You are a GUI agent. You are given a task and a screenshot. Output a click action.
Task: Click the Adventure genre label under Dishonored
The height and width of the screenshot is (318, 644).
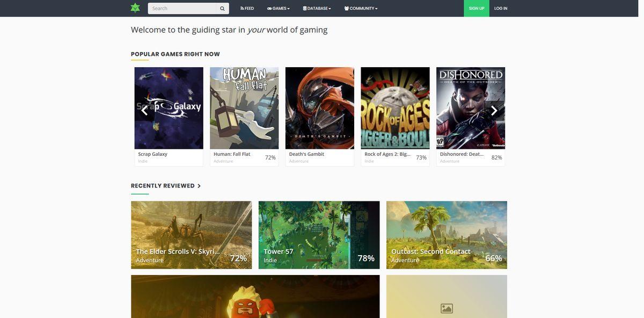tap(450, 161)
